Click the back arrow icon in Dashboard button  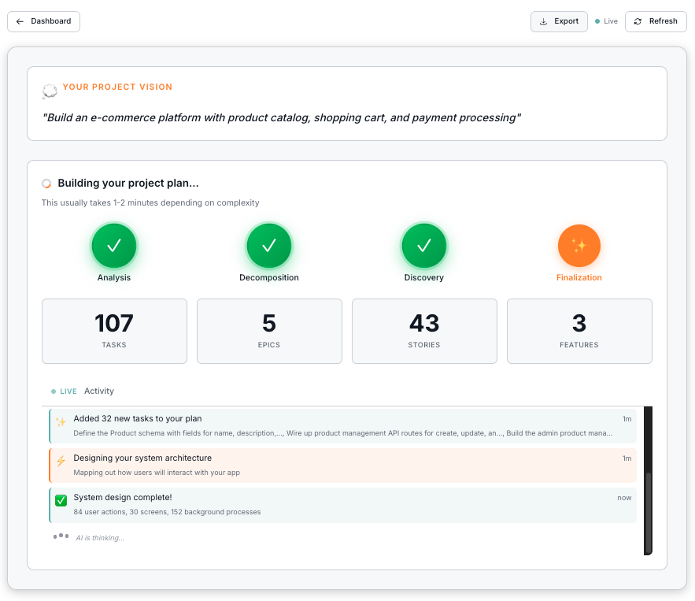tap(20, 21)
